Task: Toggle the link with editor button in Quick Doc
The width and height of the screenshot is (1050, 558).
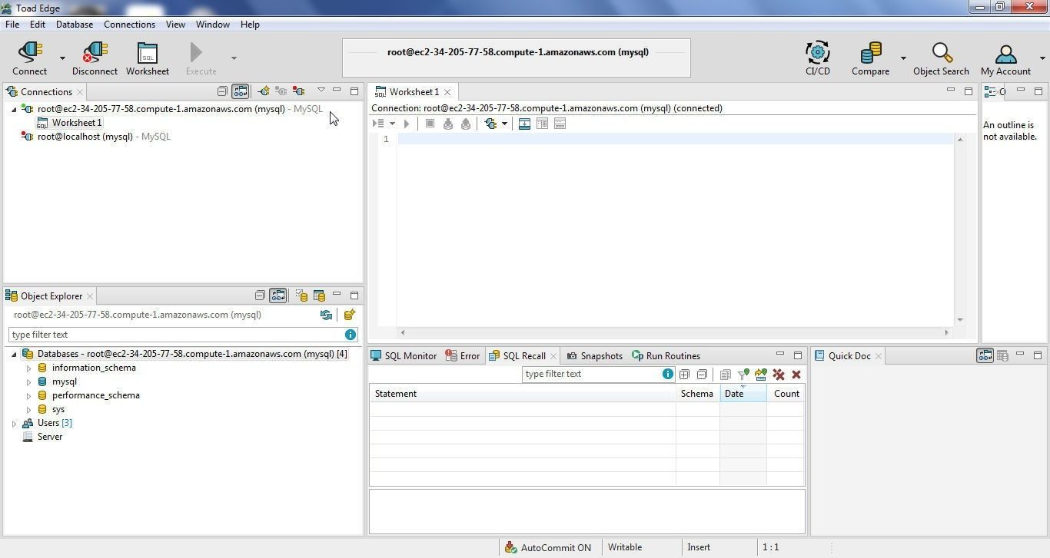Action: (985, 355)
